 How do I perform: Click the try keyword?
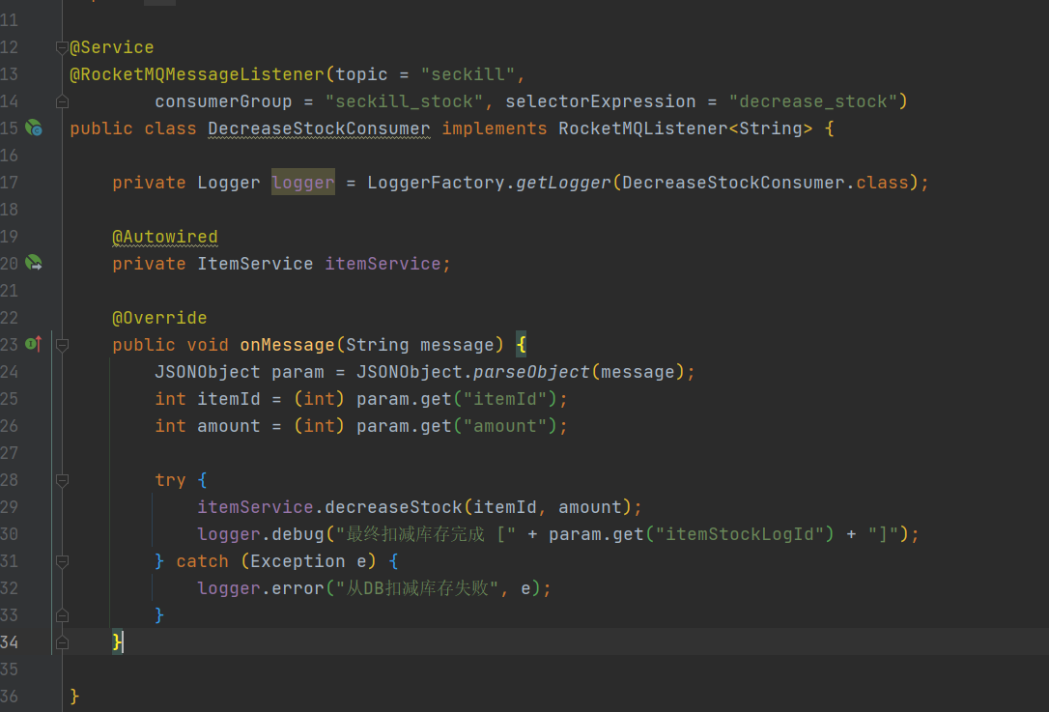click(170, 480)
